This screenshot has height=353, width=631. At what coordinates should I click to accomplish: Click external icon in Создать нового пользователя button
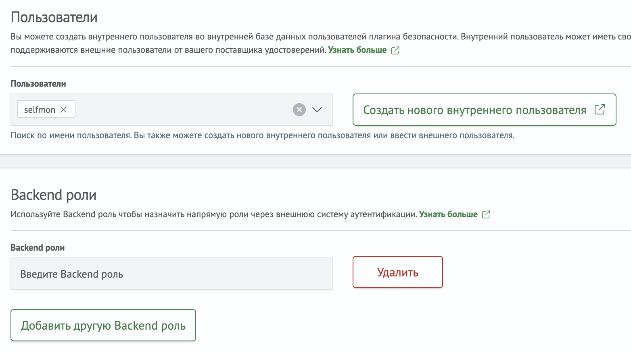pyautogui.click(x=600, y=109)
